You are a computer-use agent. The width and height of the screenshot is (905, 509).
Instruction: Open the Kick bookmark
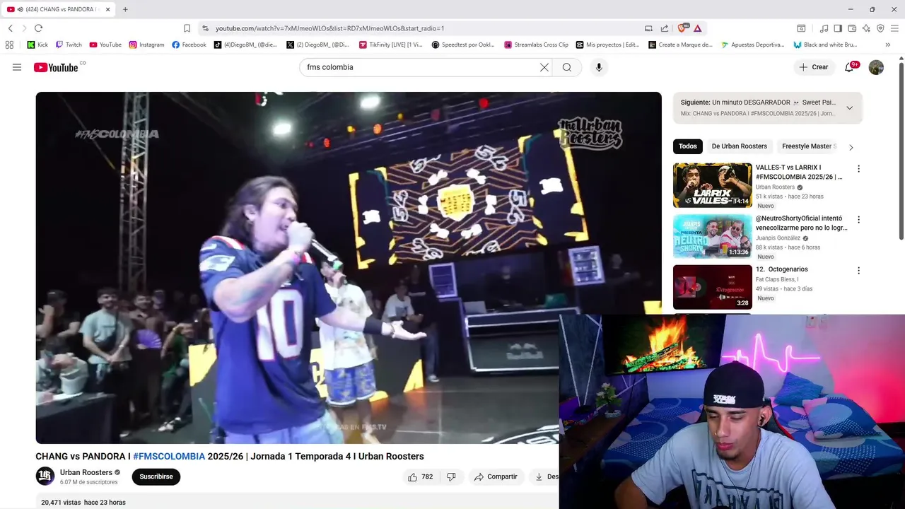tap(37, 45)
